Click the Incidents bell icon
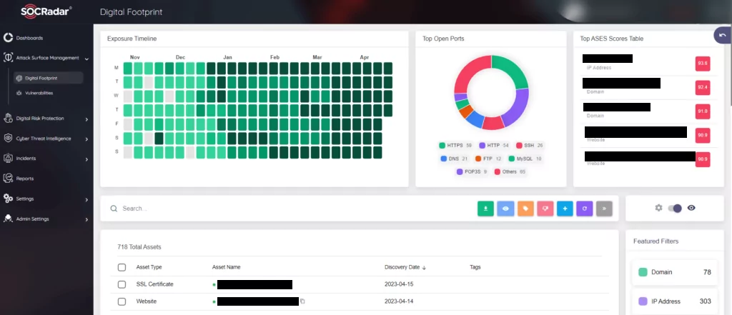The width and height of the screenshot is (732, 315). coord(8,158)
